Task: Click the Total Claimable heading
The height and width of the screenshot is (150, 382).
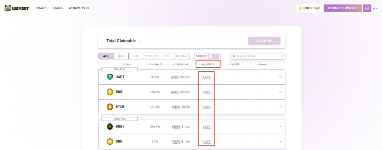Action: point(121,41)
